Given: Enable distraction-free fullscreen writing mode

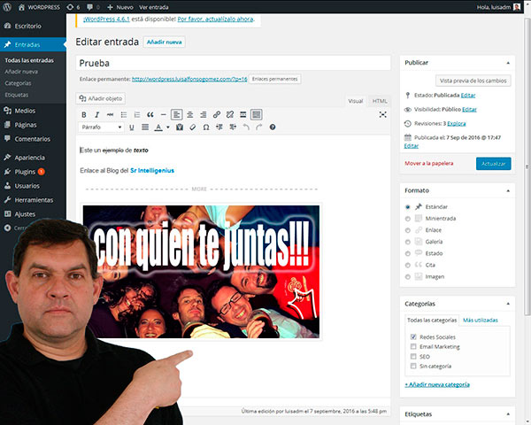Looking at the screenshot, I should click(x=382, y=114).
